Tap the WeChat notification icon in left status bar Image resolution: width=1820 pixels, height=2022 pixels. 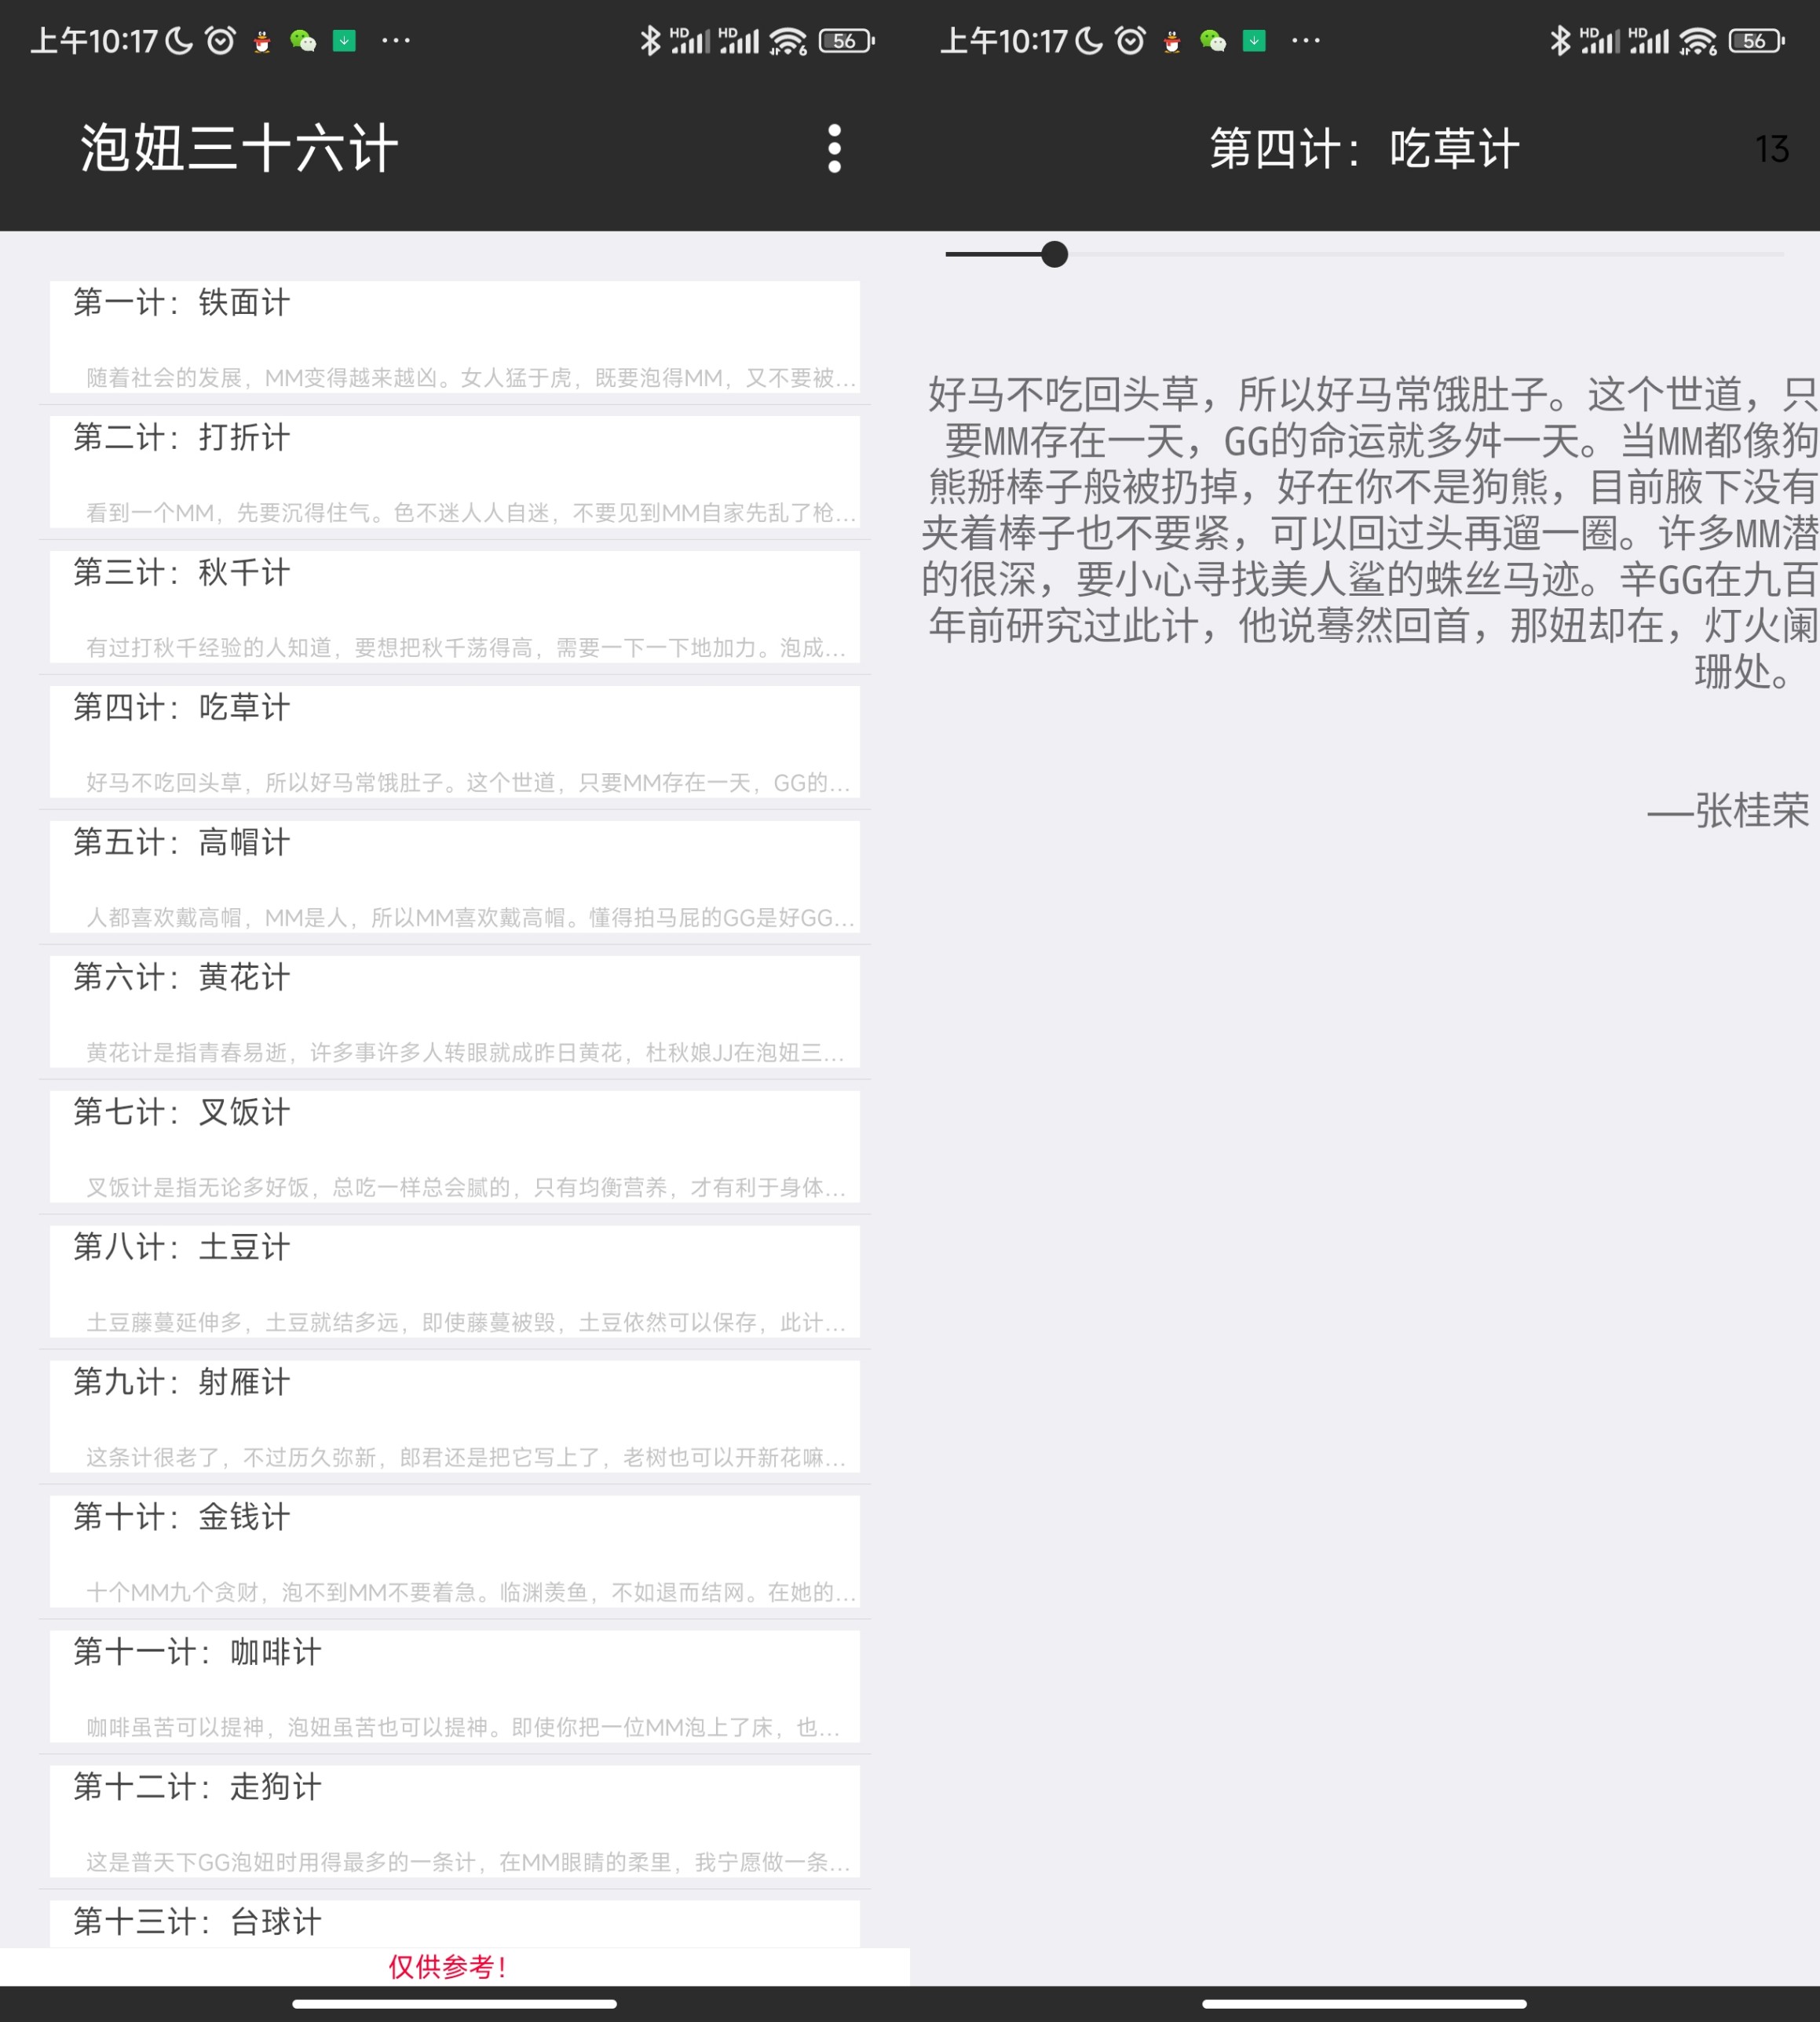[x=303, y=41]
